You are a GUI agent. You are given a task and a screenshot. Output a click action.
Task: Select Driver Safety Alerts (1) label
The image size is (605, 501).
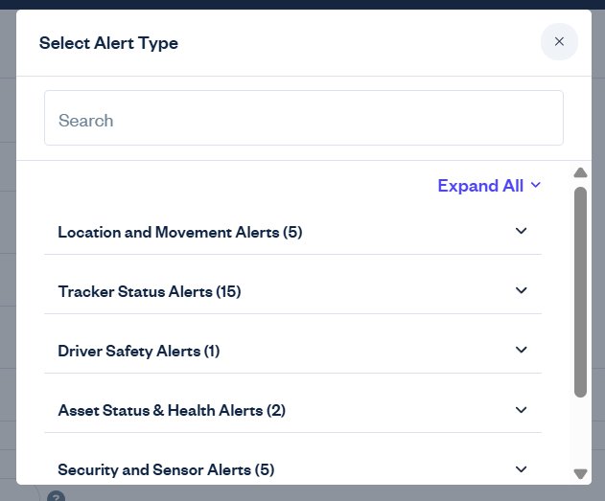[x=139, y=352]
